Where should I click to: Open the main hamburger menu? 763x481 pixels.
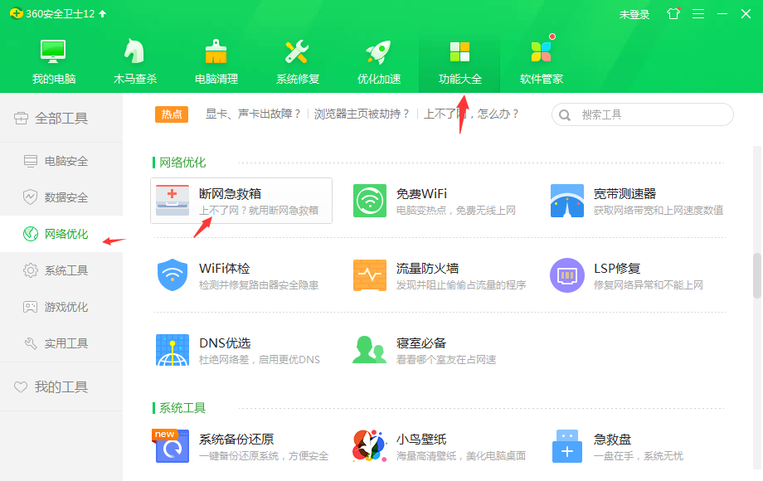700,13
